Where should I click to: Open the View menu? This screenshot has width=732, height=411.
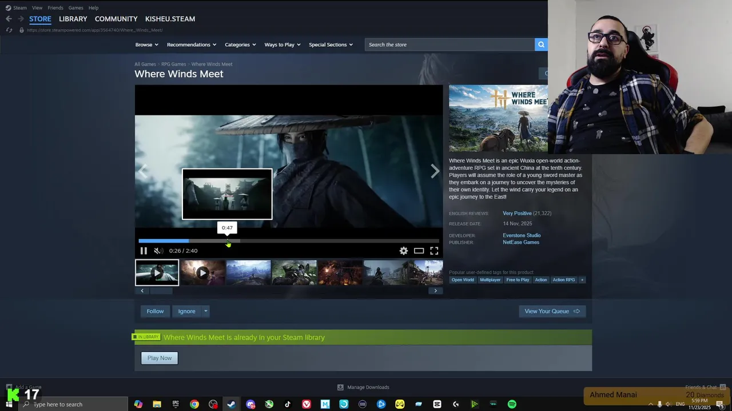click(37, 8)
